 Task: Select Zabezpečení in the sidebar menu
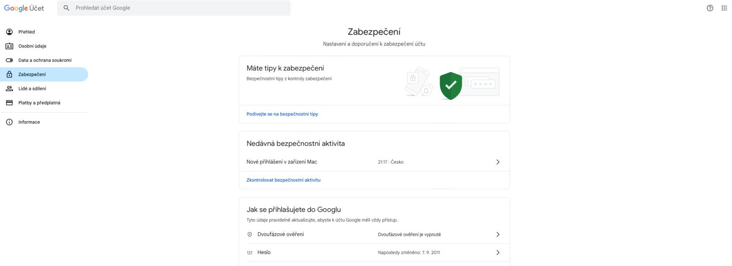point(44,74)
